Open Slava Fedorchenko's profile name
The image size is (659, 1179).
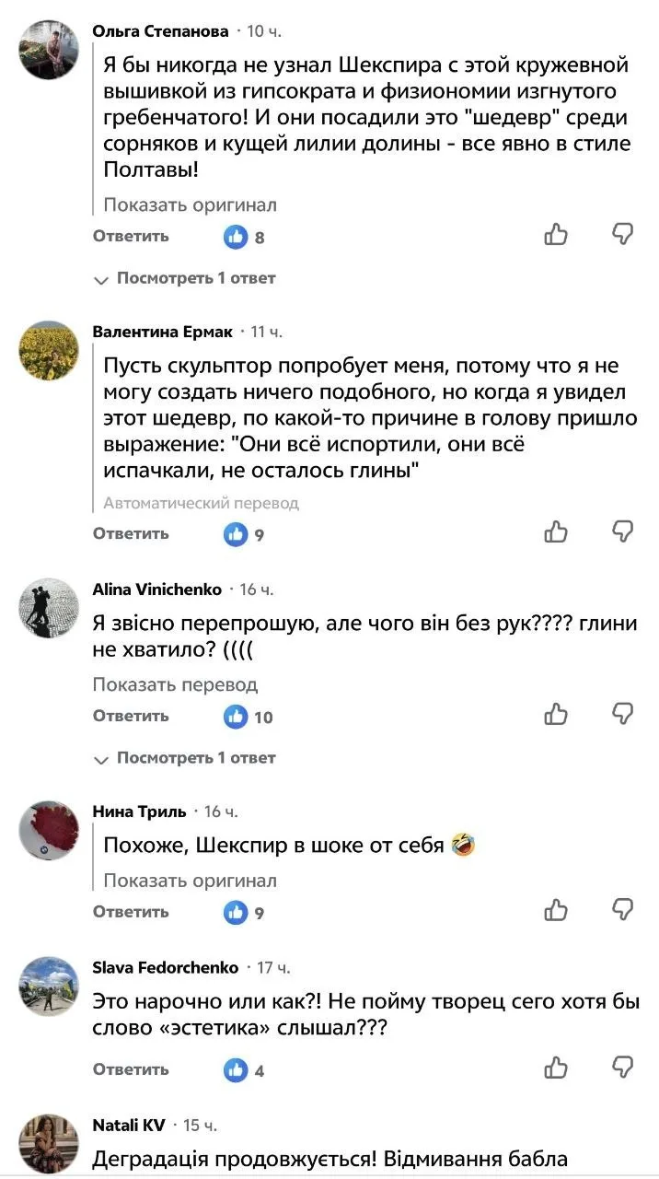[x=166, y=967]
